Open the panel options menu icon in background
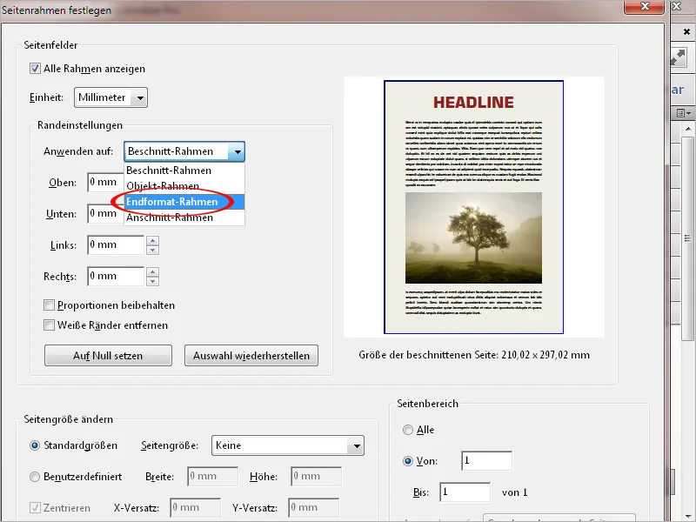696x522 pixels. click(x=683, y=113)
